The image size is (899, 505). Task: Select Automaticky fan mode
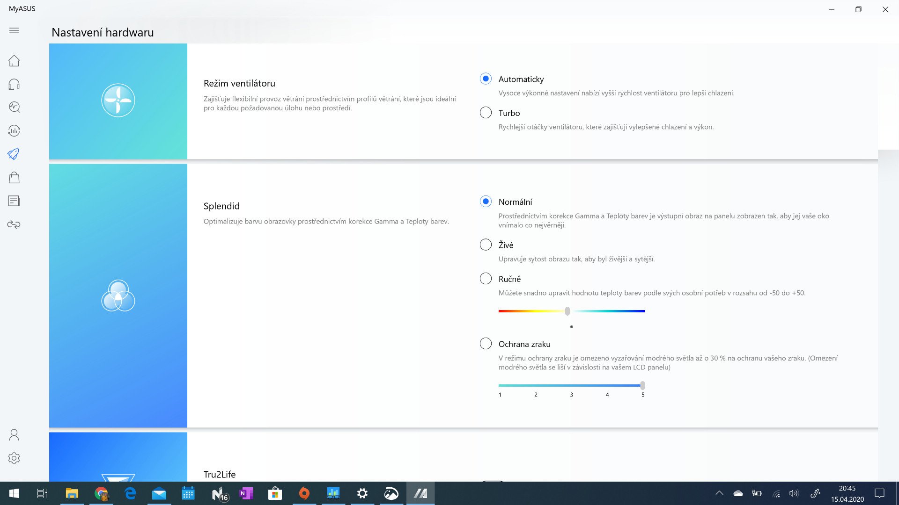486,79
